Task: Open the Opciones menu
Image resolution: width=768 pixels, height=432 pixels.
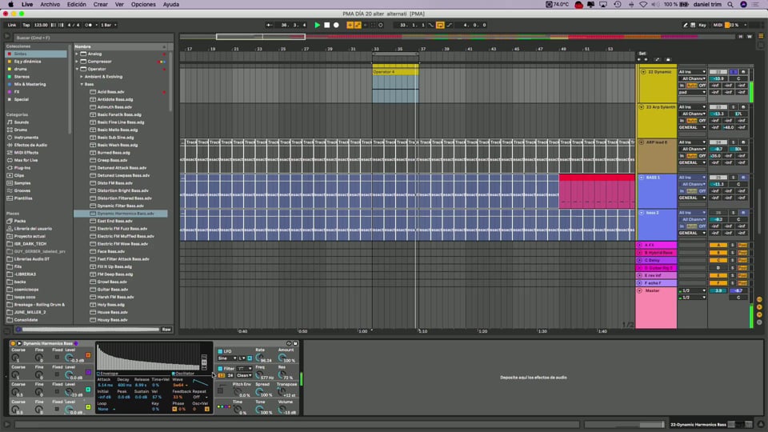Action: 143,5
